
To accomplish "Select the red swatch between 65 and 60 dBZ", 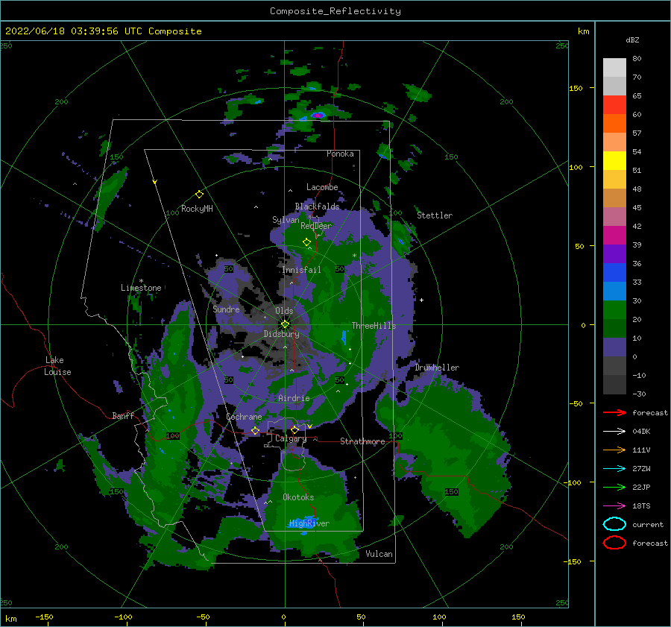I will point(614,105).
